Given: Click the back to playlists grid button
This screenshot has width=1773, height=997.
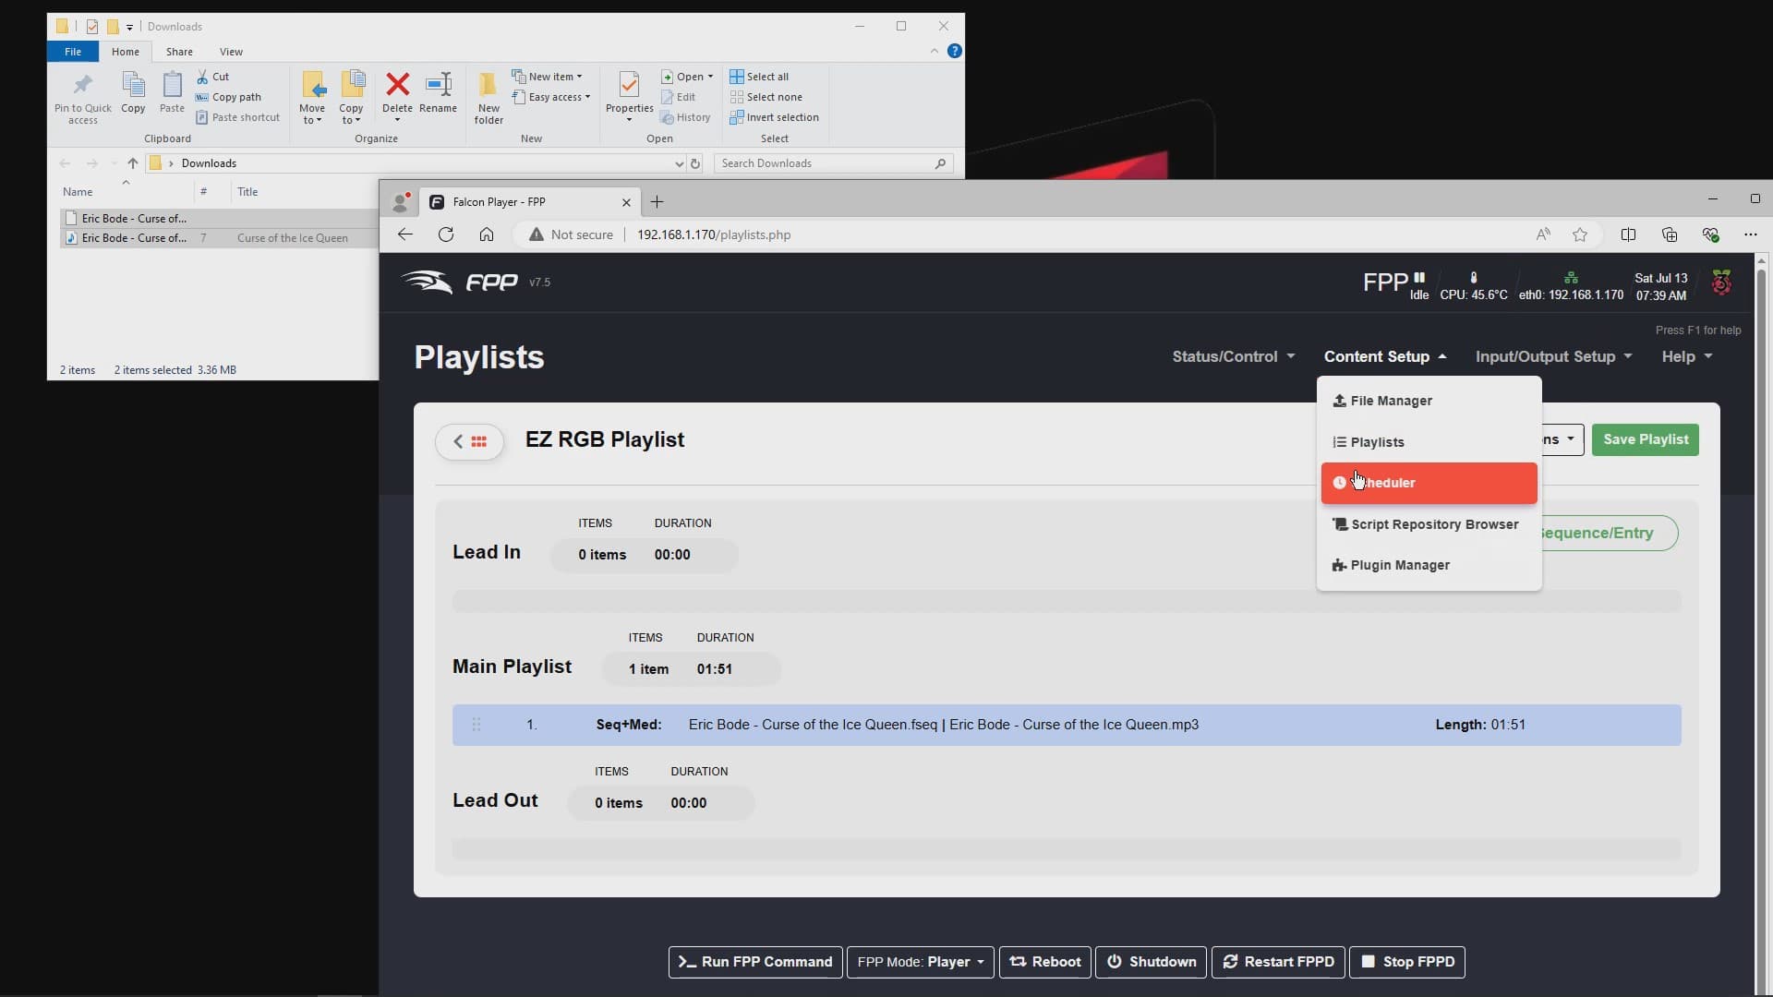Looking at the screenshot, I should click(469, 441).
